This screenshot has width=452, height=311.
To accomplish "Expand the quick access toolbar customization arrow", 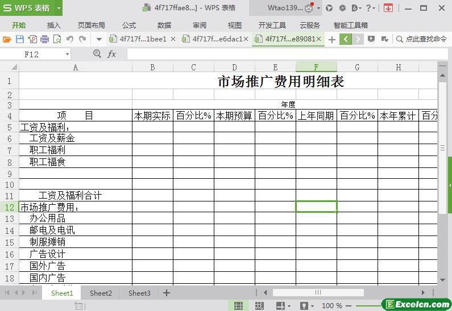I will point(99,39).
